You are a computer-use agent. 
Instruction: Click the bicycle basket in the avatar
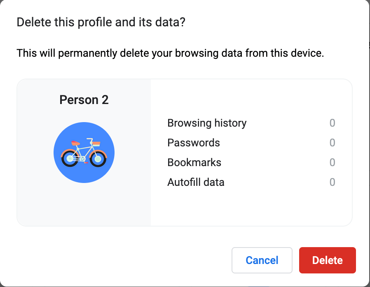coord(96,144)
